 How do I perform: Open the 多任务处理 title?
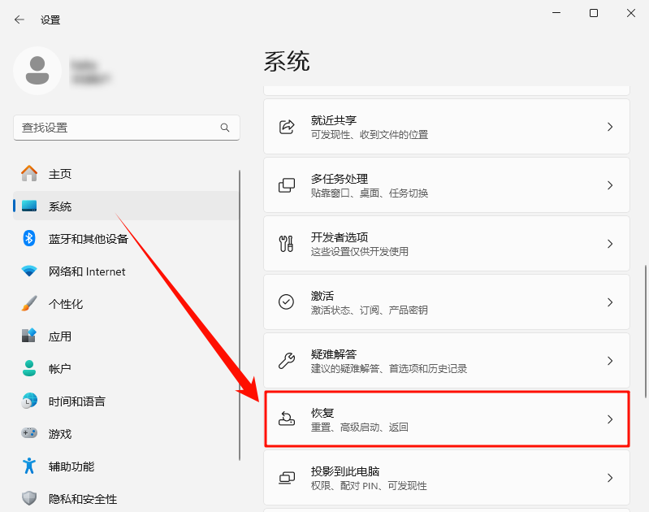340,179
